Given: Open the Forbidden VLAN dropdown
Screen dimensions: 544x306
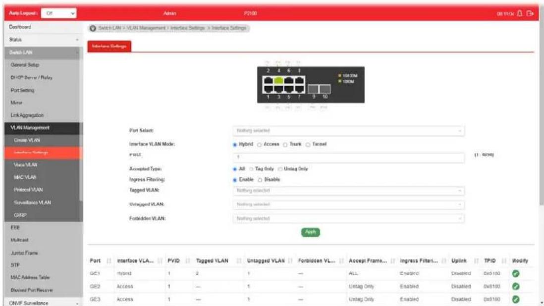Looking at the screenshot, I should coord(348,219).
